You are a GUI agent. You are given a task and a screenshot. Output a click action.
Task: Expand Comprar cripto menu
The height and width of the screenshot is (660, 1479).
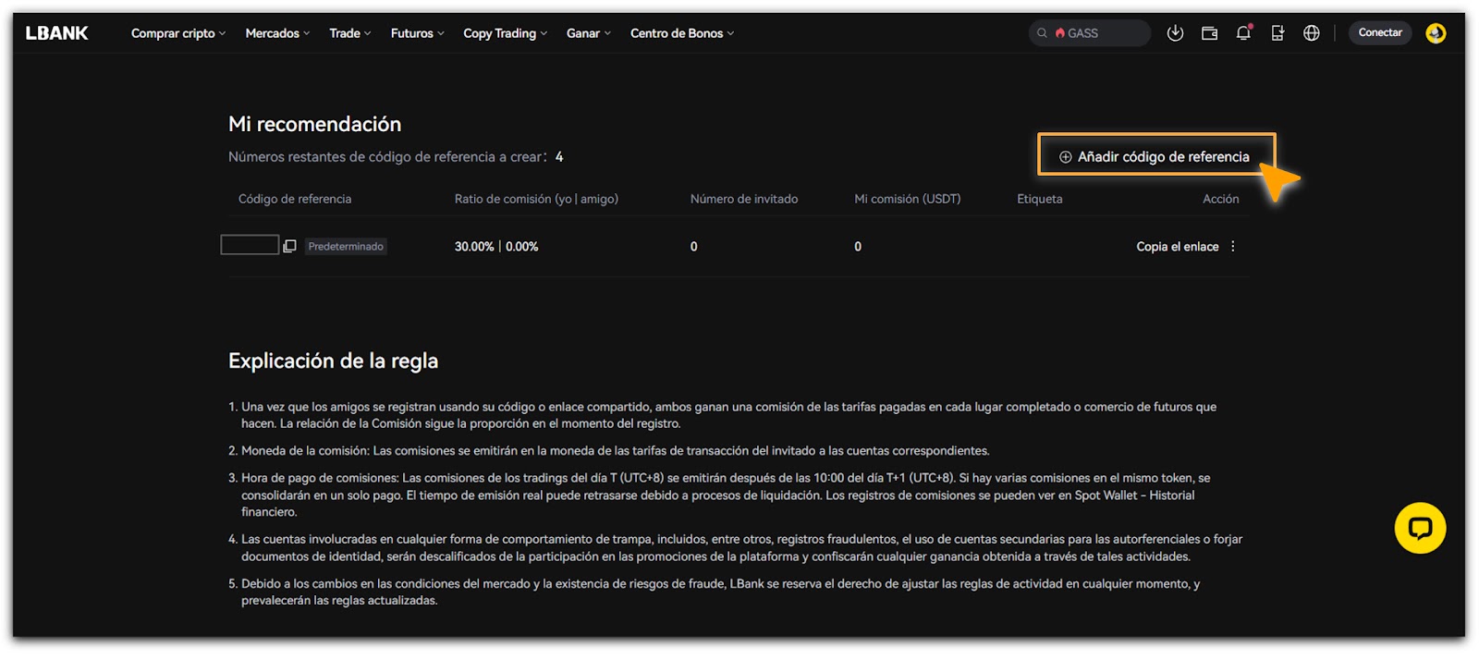click(x=178, y=33)
